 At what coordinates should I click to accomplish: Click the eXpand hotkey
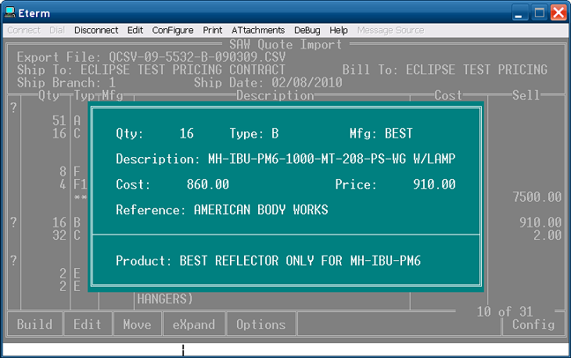coord(194,324)
